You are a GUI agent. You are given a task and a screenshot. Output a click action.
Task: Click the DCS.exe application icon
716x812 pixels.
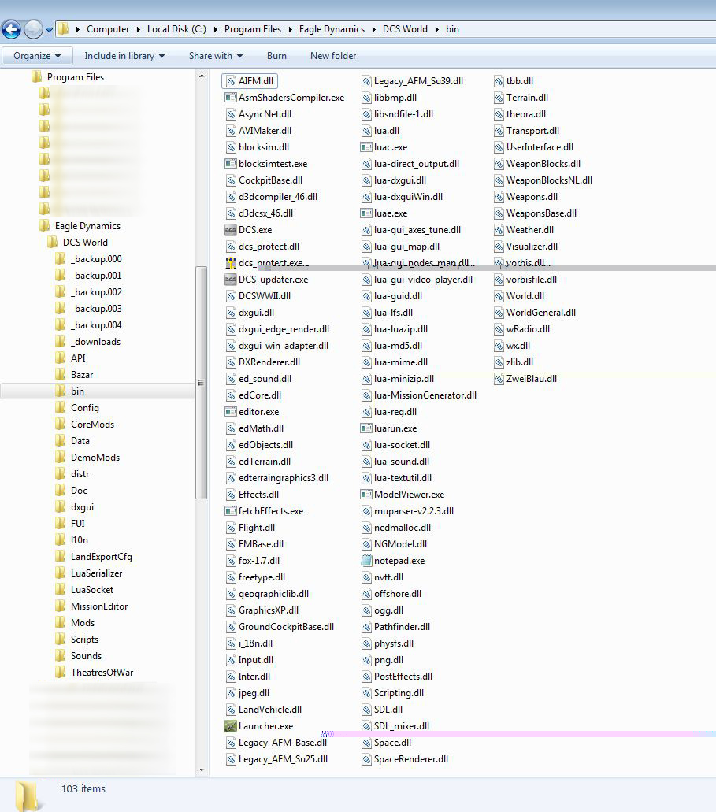tap(231, 230)
